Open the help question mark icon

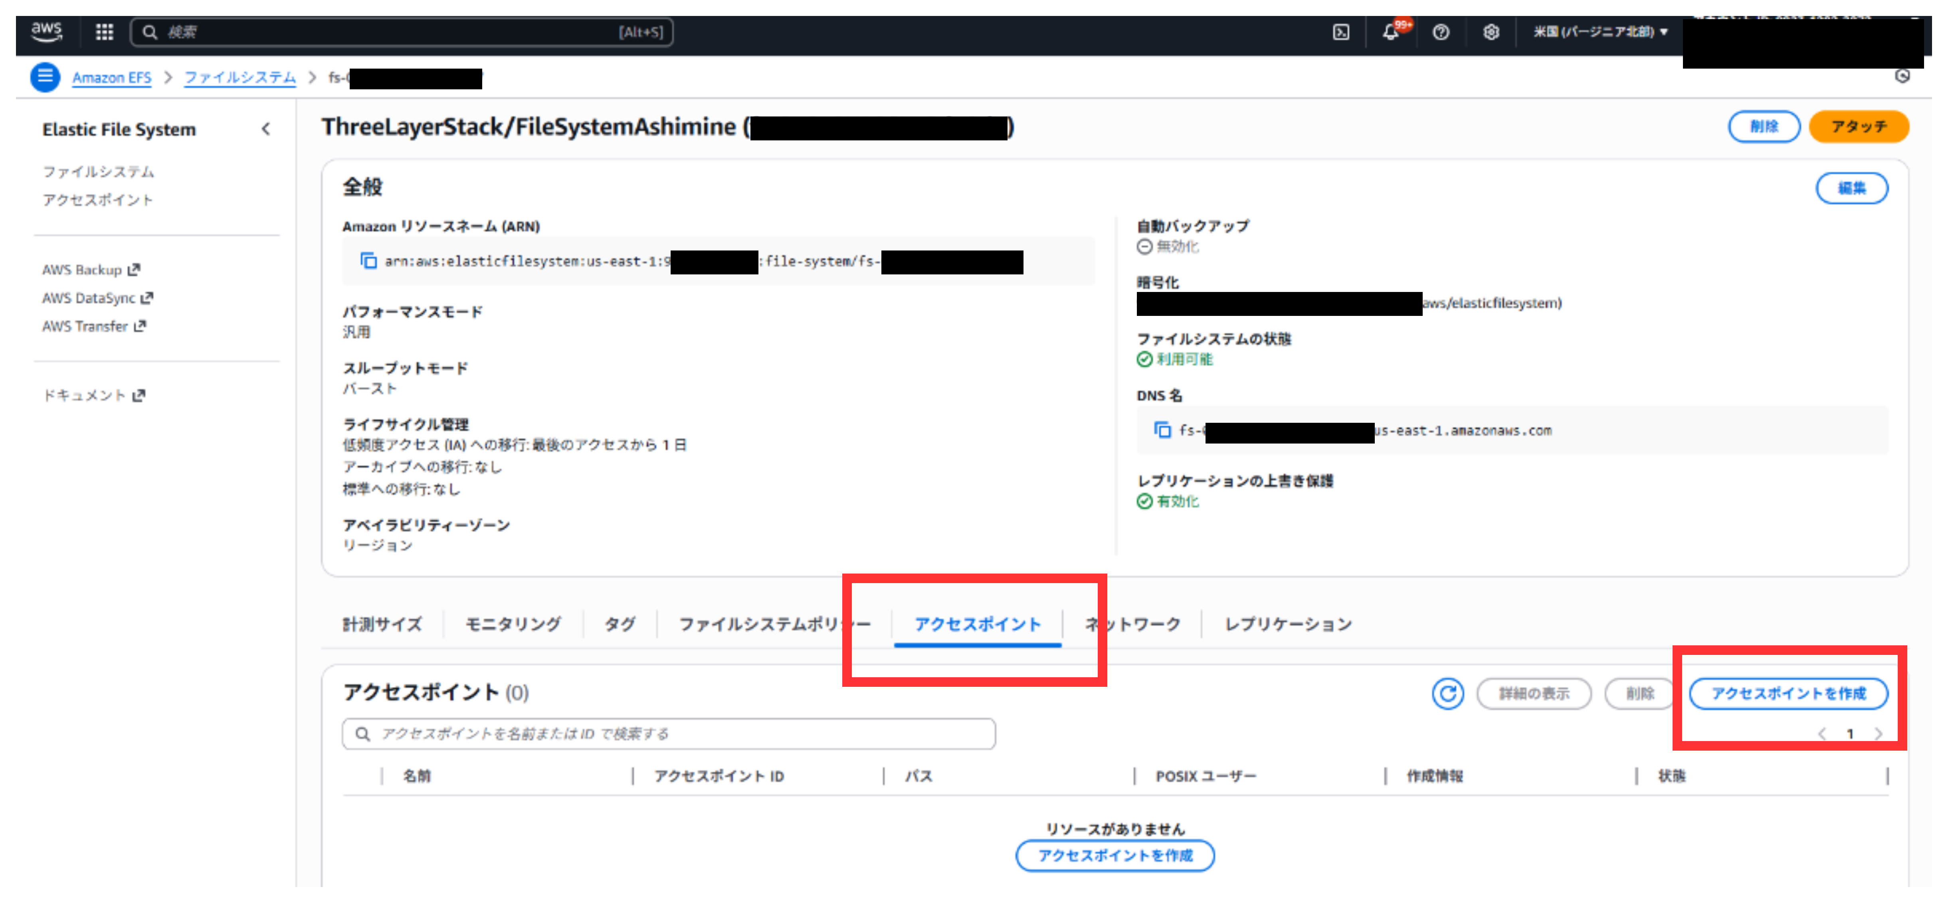pos(1441,32)
